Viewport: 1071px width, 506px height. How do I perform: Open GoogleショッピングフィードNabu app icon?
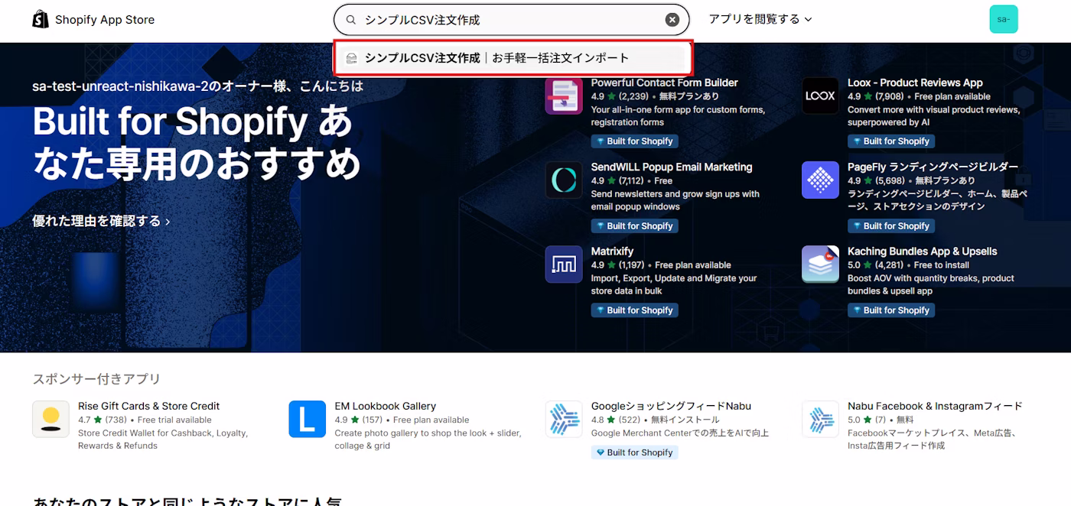click(564, 419)
